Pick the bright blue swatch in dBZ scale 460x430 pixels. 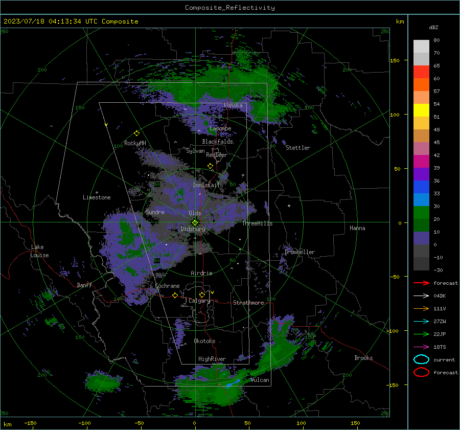point(421,187)
